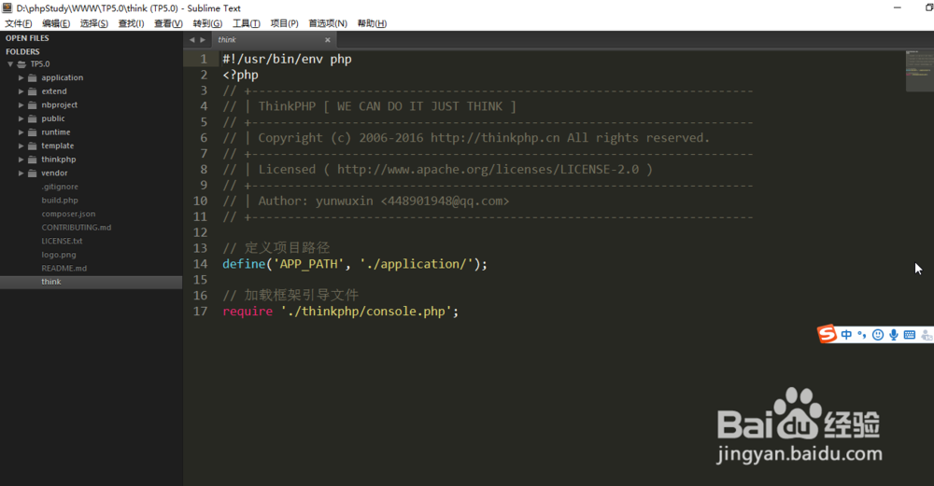This screenshot has height=486, width=934.
Task: Open composer.json in the sidebar
Action: click(68, 214)
